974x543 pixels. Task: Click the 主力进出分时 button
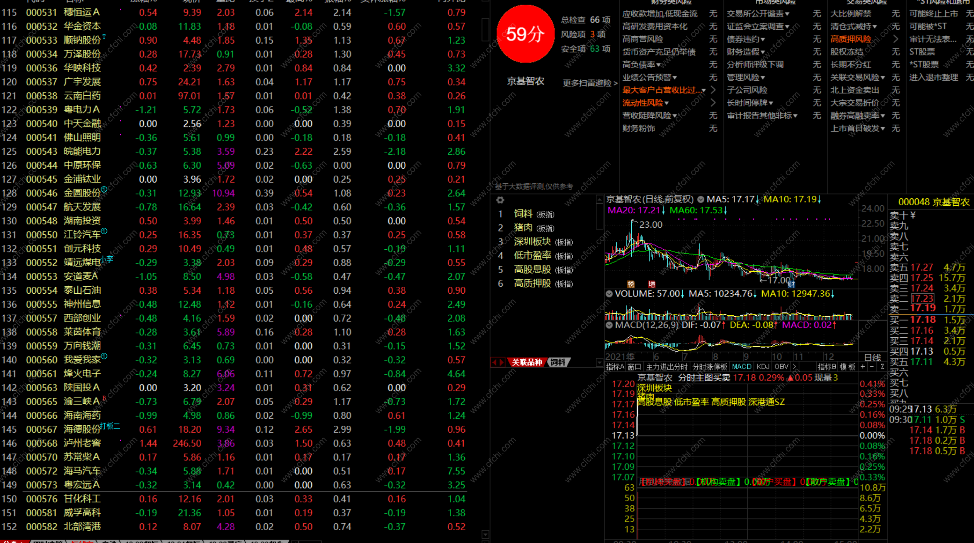666,367
